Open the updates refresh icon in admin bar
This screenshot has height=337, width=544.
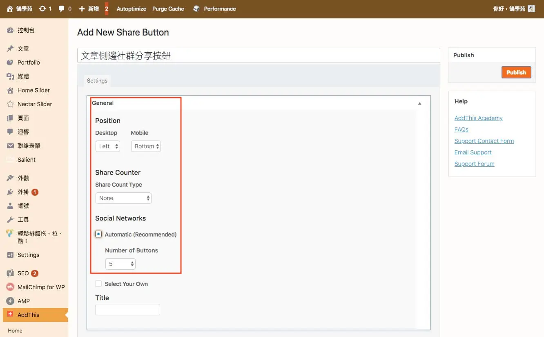coord(42,9)
